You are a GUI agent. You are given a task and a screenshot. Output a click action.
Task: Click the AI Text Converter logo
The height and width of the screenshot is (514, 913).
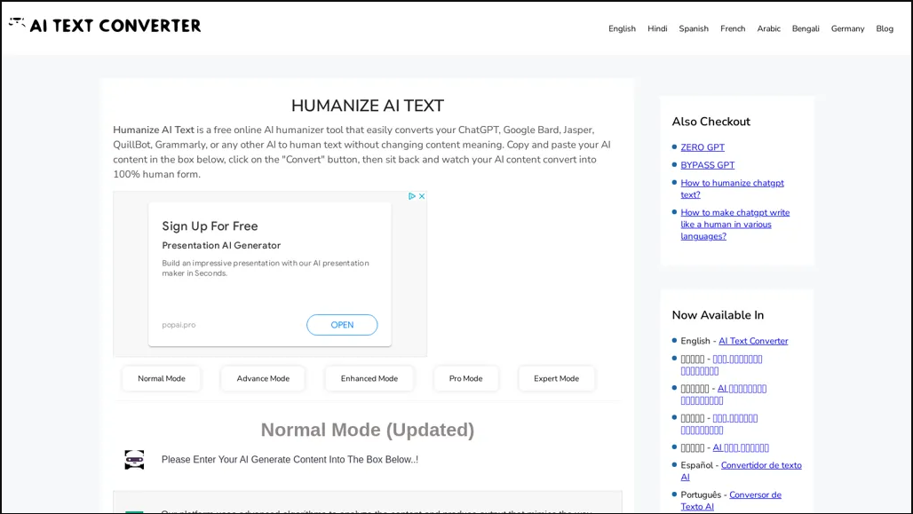[105, 26]
